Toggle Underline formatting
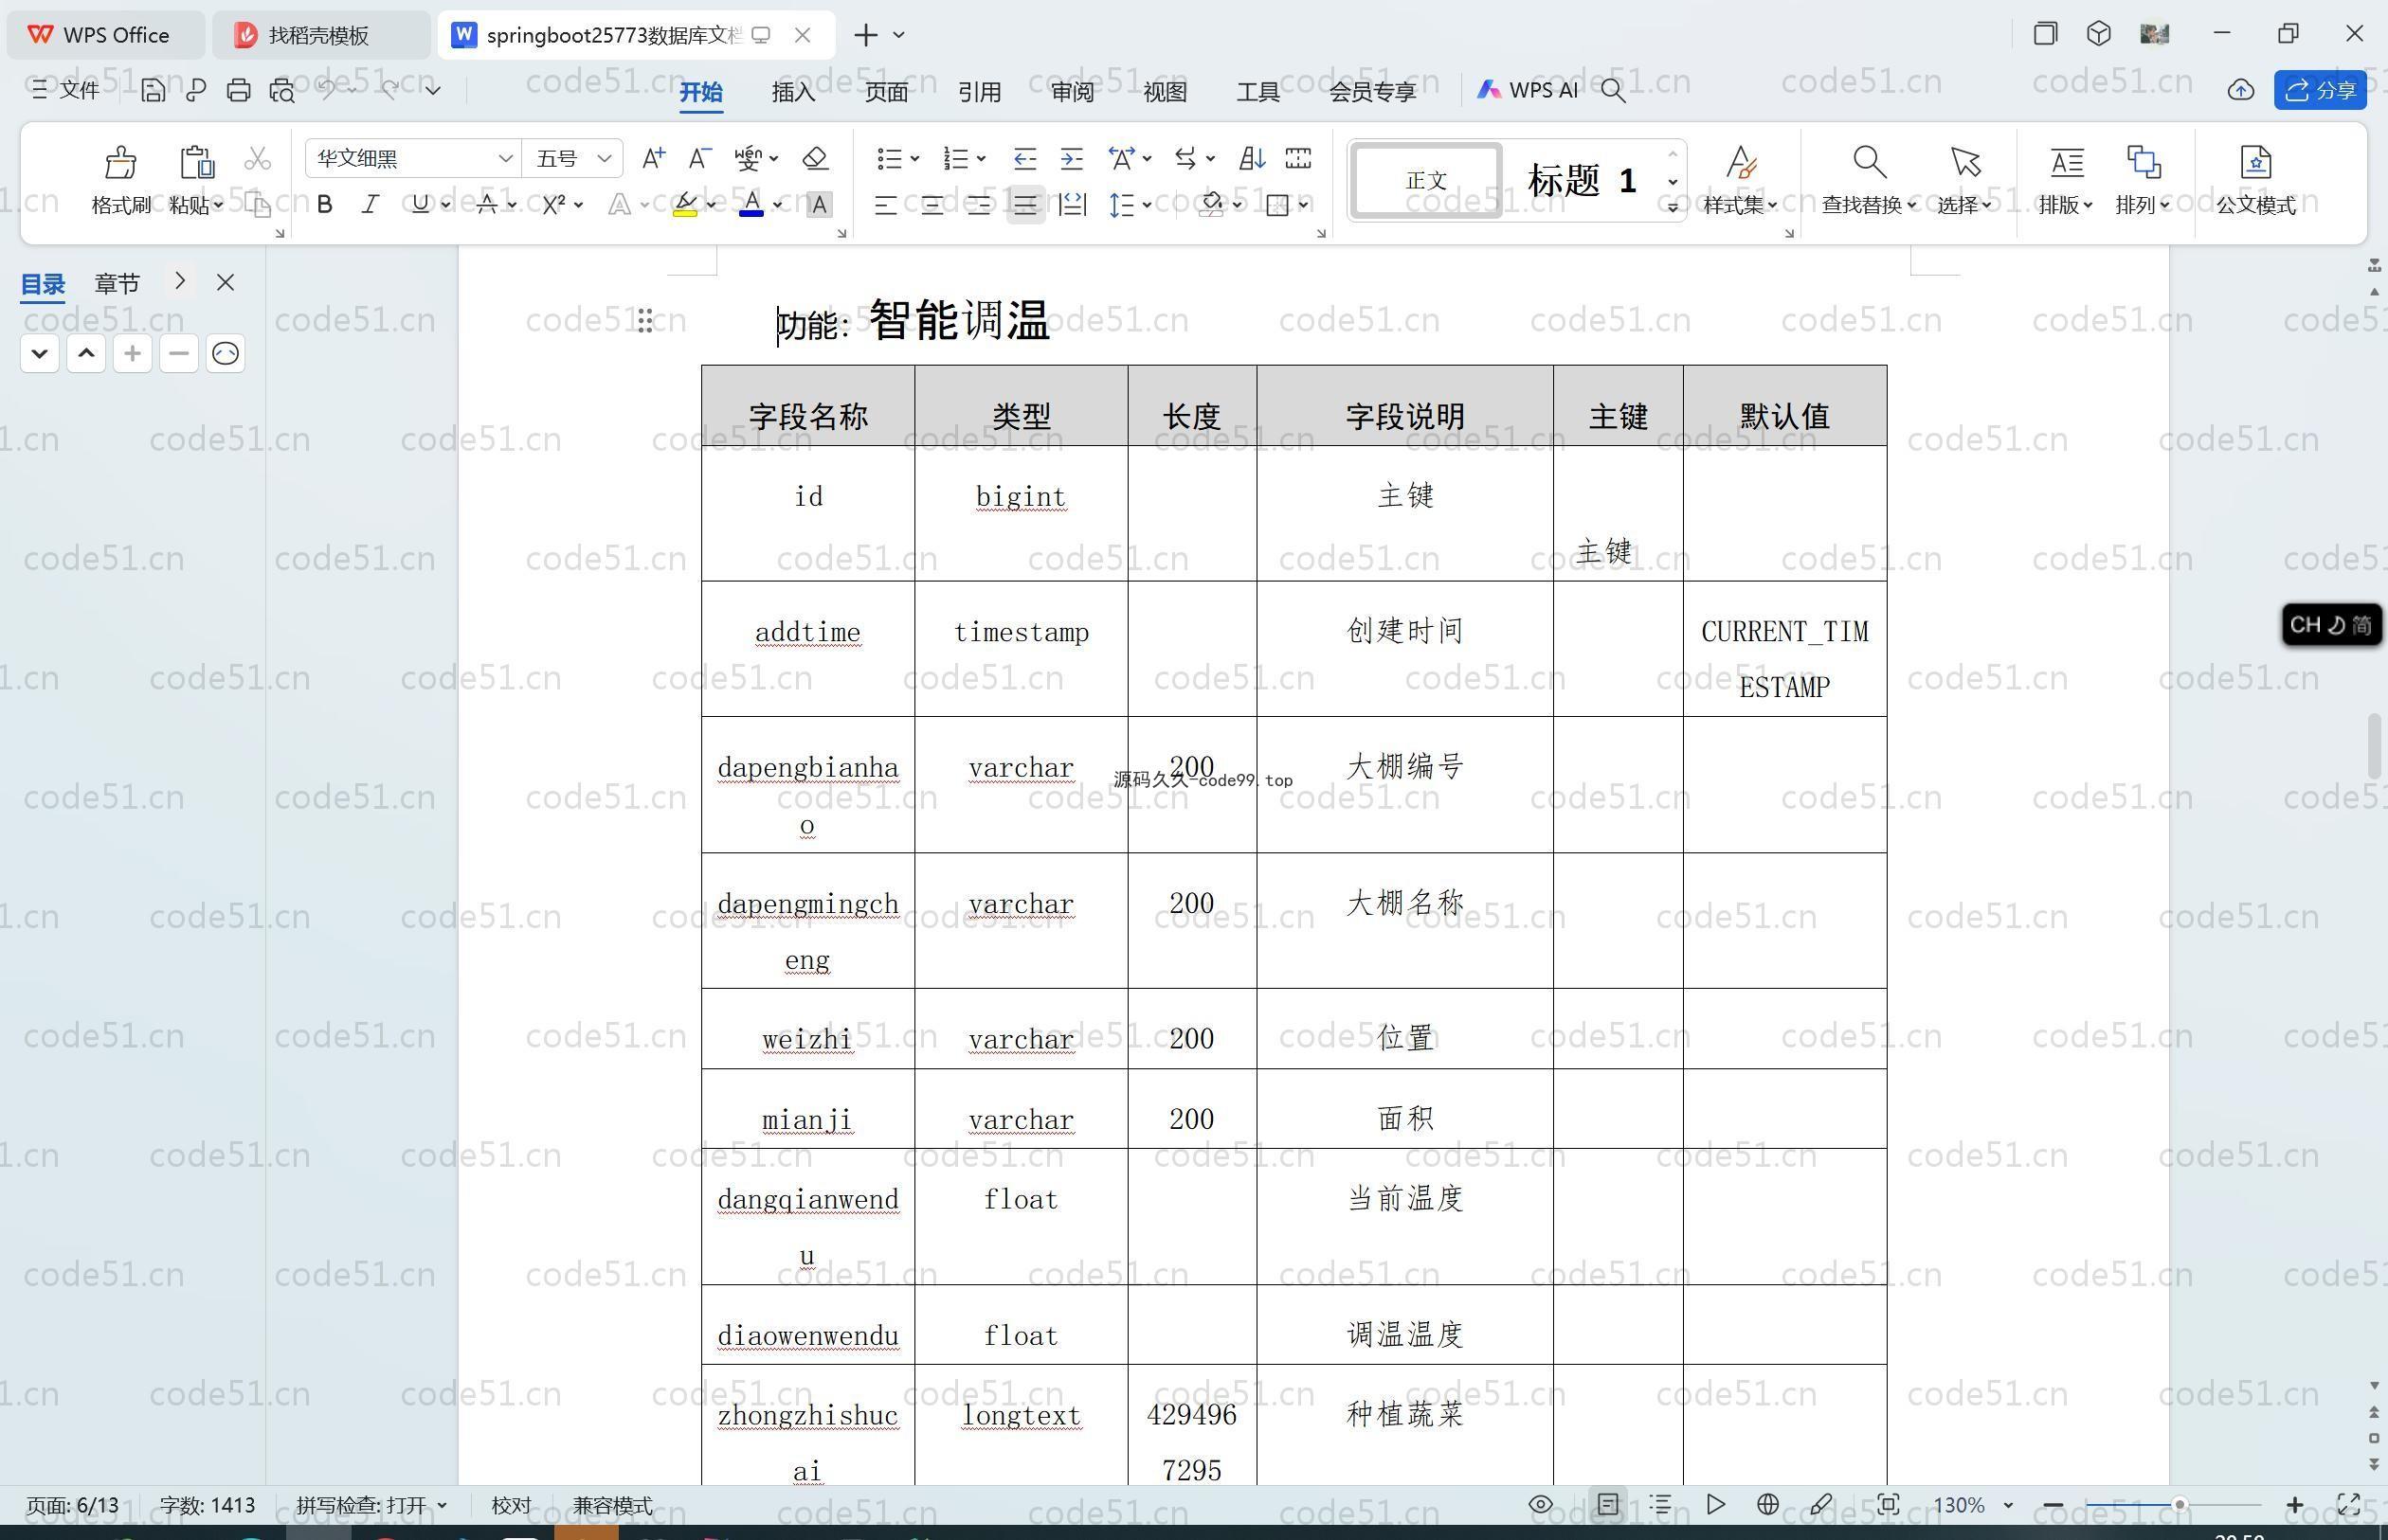 [x=420, y=204]
